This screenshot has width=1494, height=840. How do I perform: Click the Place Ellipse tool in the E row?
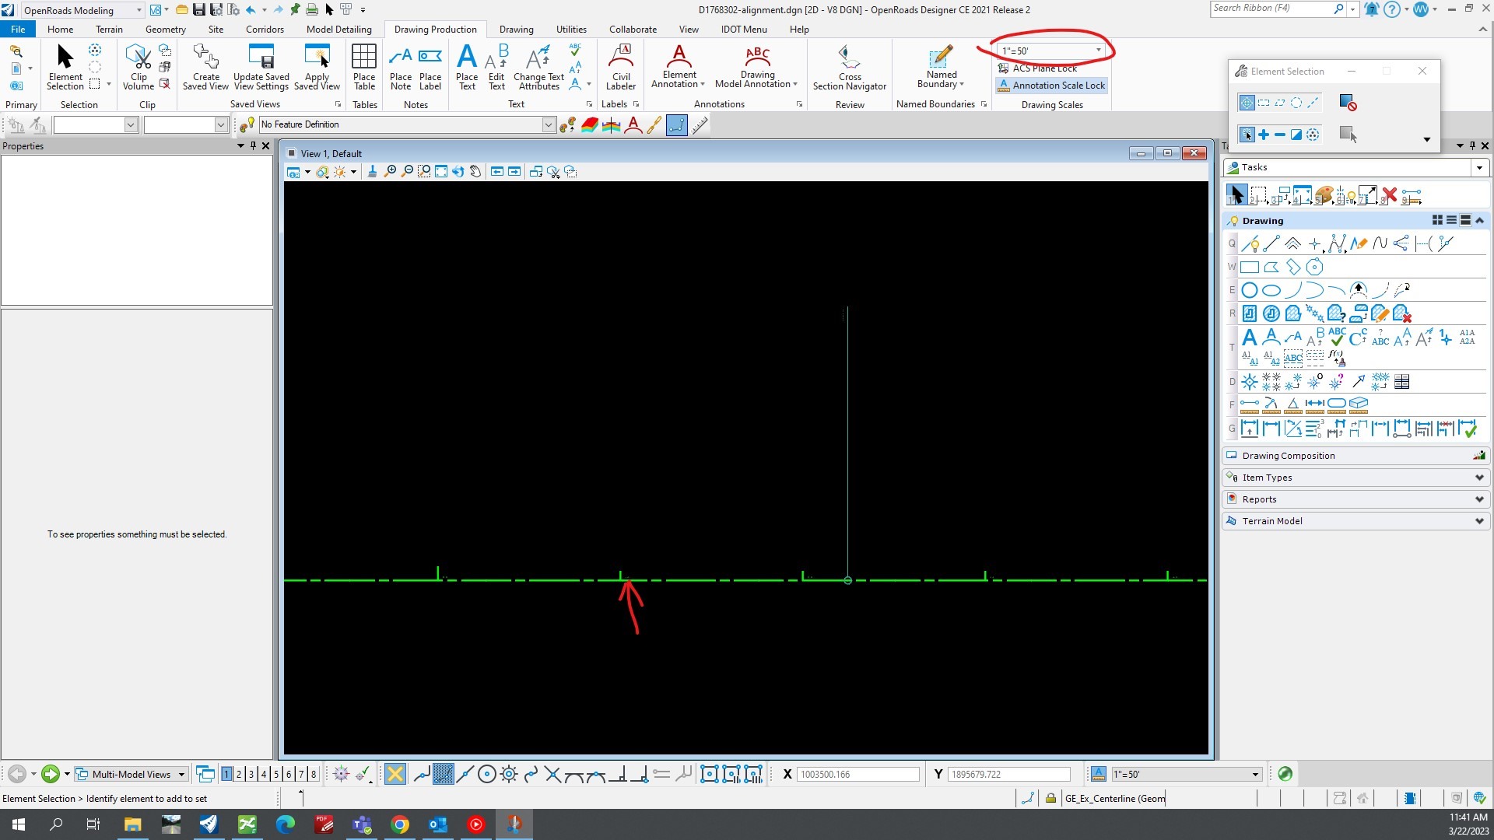coord(1271,290)
